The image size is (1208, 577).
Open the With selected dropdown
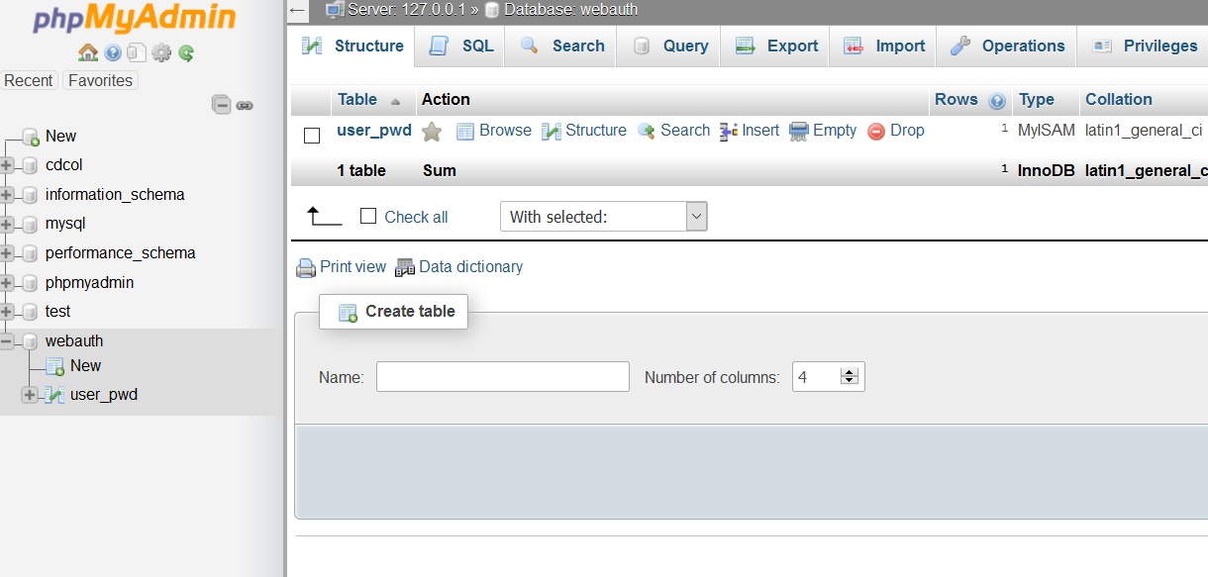coord(603,217)
